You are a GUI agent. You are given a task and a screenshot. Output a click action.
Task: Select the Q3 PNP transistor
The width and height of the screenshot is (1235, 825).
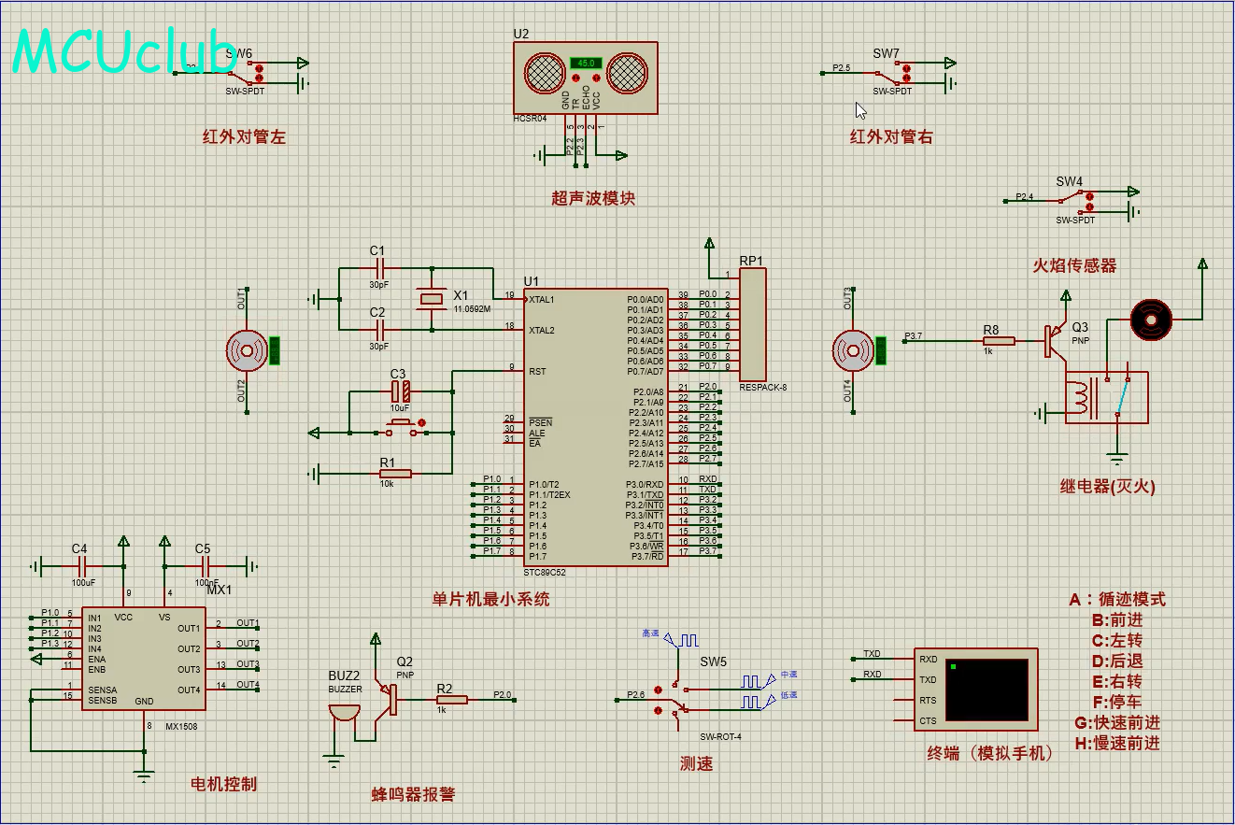[x=1056, y=341]
